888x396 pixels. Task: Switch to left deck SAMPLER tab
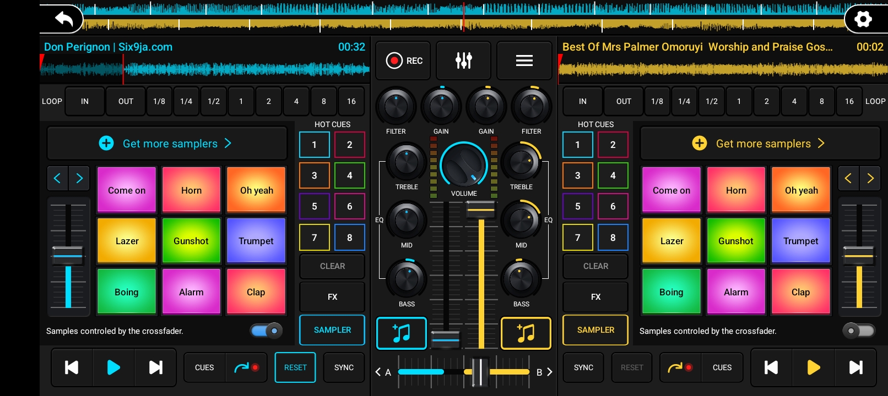(x=332, y=330)
